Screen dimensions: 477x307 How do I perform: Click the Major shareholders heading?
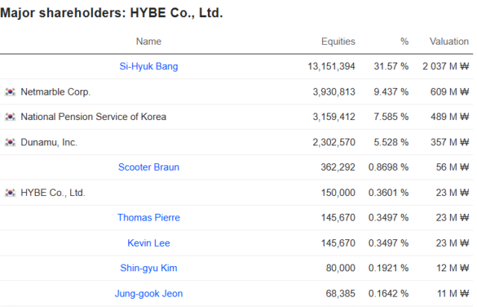tap(112, 13)
